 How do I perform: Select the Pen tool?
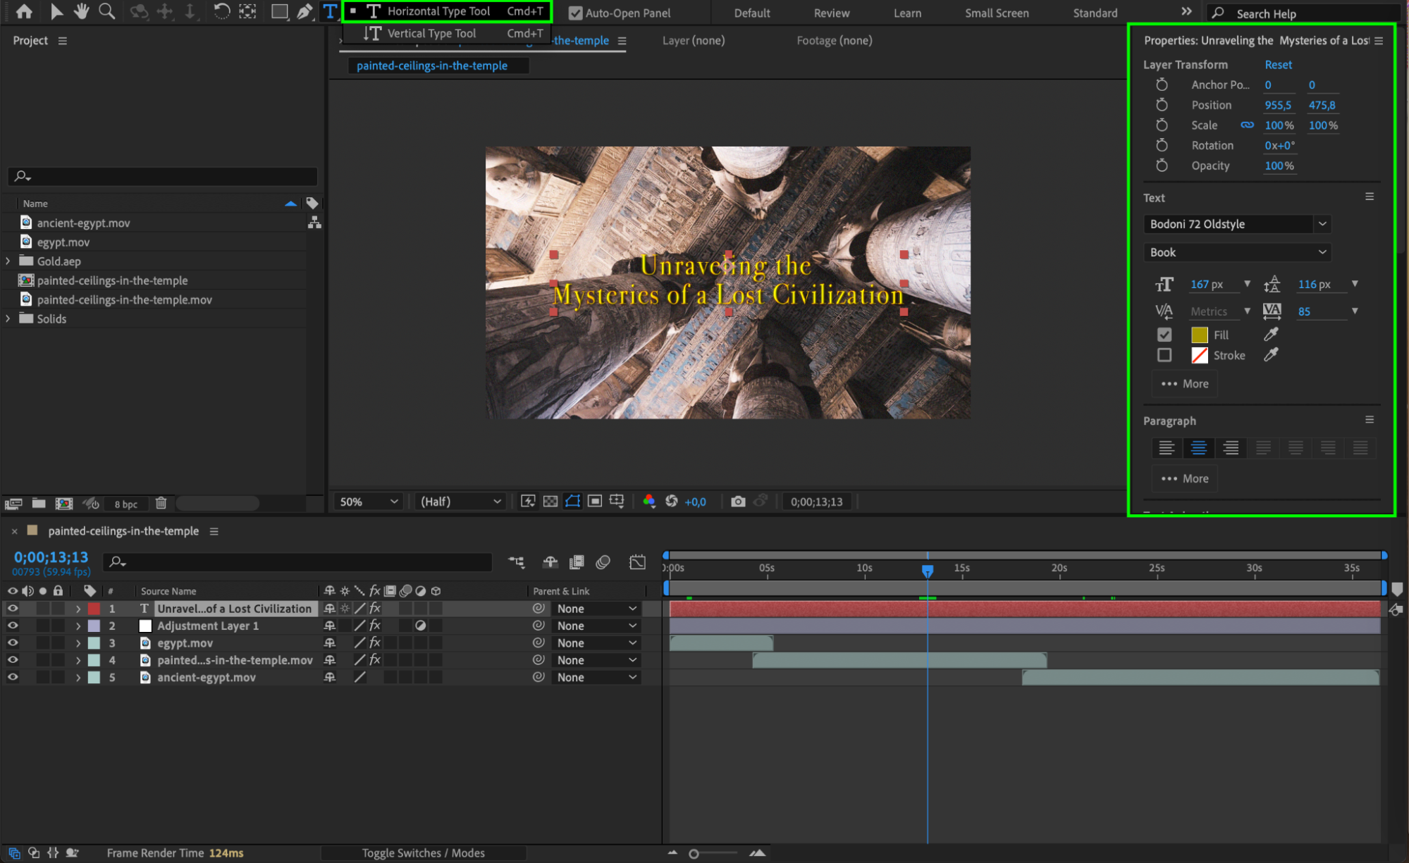pyautogui.click(x=304, y=11)
